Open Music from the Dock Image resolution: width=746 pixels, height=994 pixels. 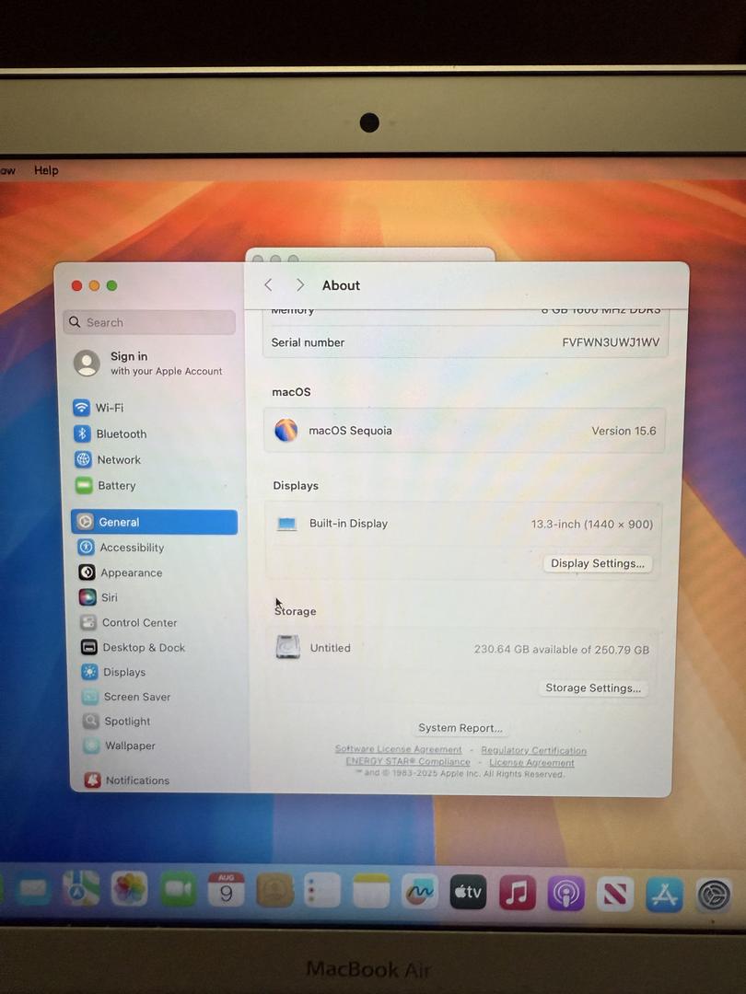click(x=517, y=893)
